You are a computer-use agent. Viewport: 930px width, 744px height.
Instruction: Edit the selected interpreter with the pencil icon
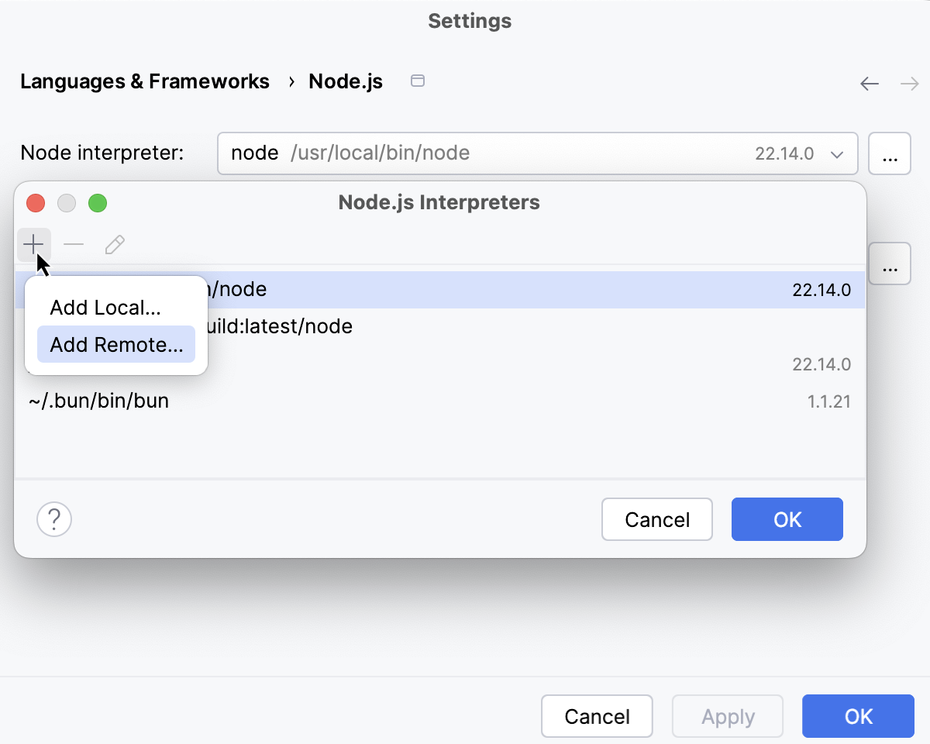click(114, 244)
